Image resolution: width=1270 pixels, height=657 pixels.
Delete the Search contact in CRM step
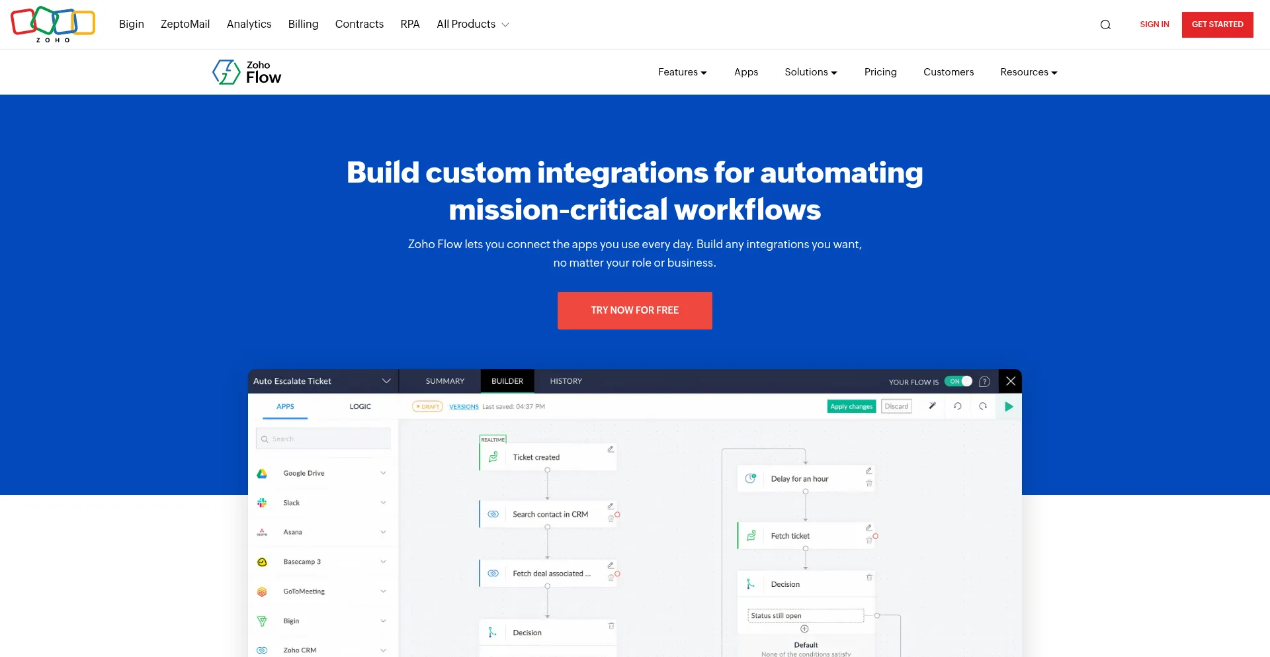pos(611,519)
